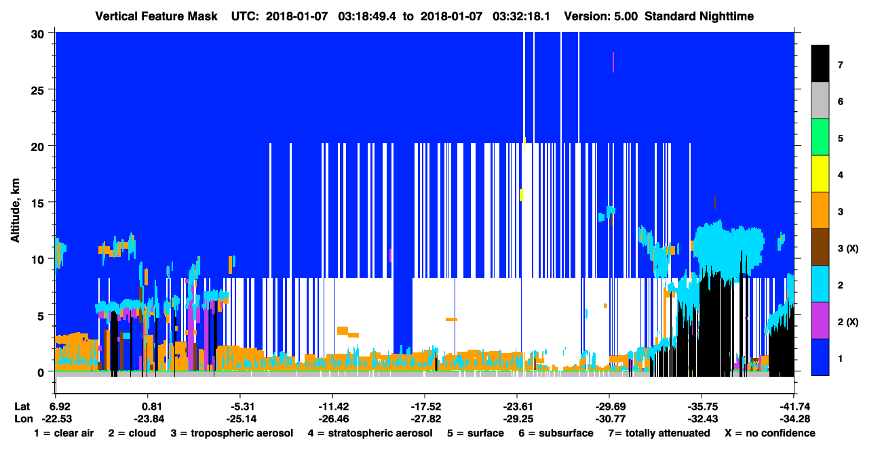Click the 'Lat' row label
This screenshot has height=452, width=882.
[x=22, y=407]
